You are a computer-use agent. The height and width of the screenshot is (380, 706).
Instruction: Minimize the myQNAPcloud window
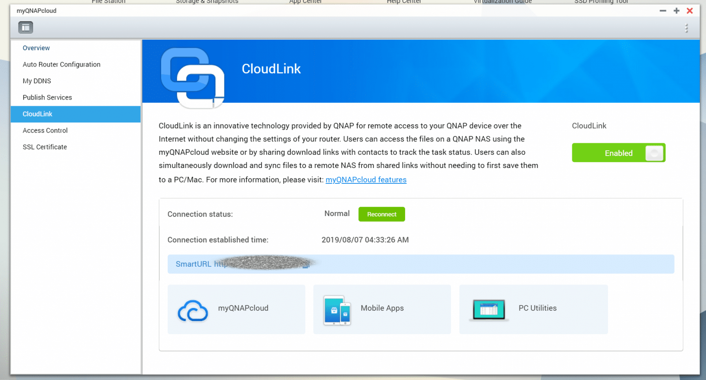(663, 11)
